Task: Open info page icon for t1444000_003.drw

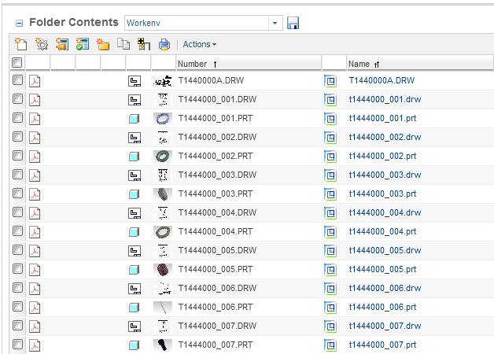Action: [330, 175]
